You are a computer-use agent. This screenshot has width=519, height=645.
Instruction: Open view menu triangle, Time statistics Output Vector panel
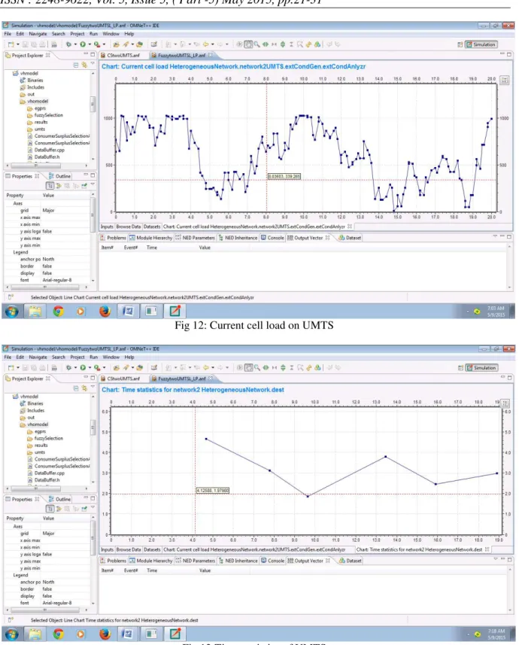coord(495,559)
